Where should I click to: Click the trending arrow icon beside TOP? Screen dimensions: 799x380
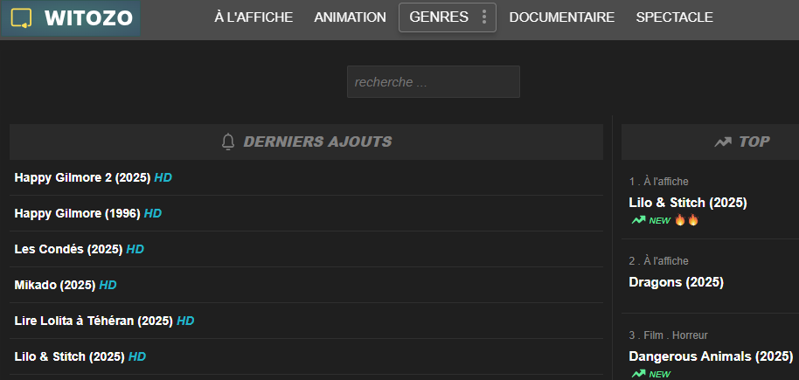[723, 142]
